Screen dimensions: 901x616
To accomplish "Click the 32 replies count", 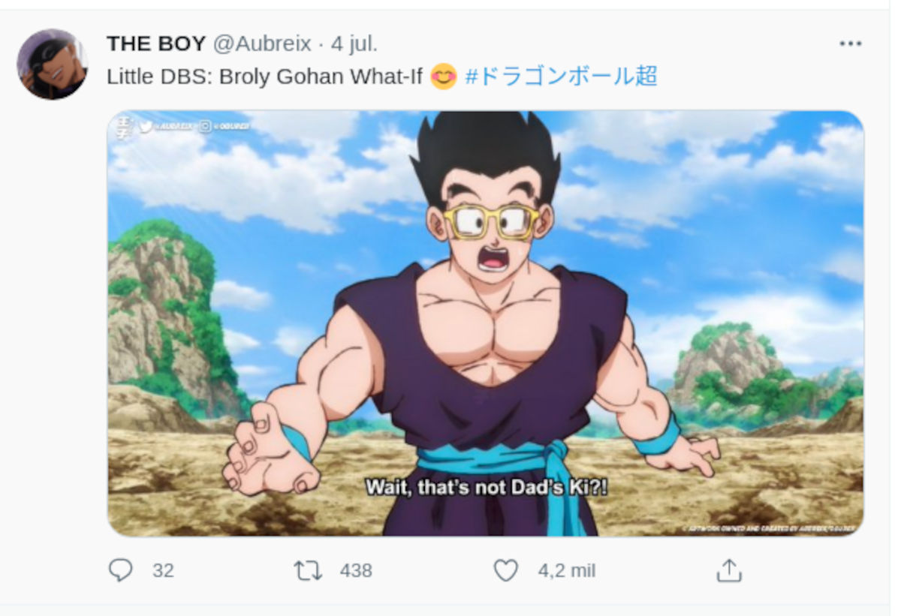I will 163,571.
